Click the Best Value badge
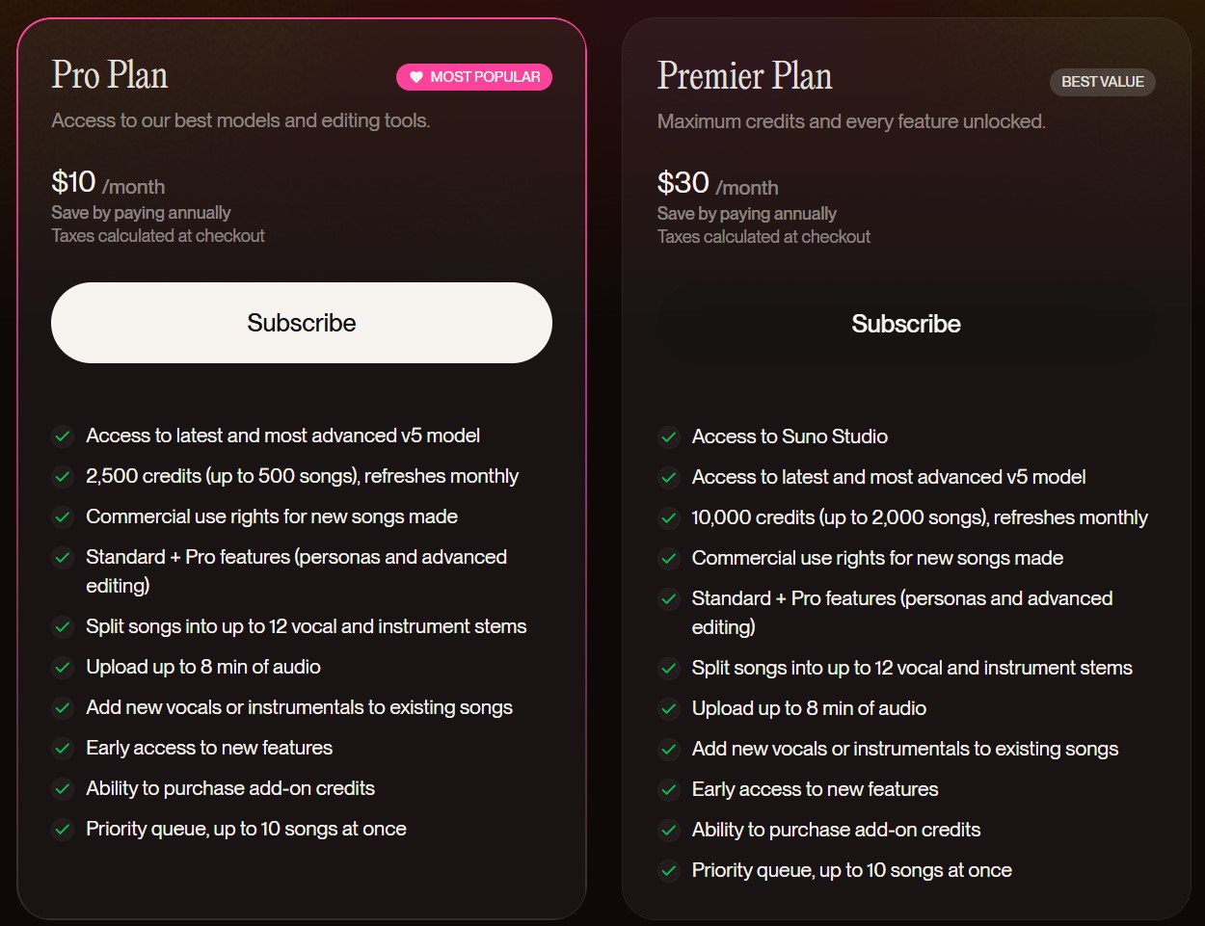1205x926 pixels. pyautogui.click(x=1102, y=82)
